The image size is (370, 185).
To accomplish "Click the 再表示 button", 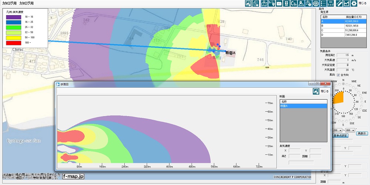I will tap(362, 133).
